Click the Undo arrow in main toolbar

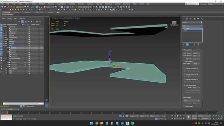click(2, 7)
